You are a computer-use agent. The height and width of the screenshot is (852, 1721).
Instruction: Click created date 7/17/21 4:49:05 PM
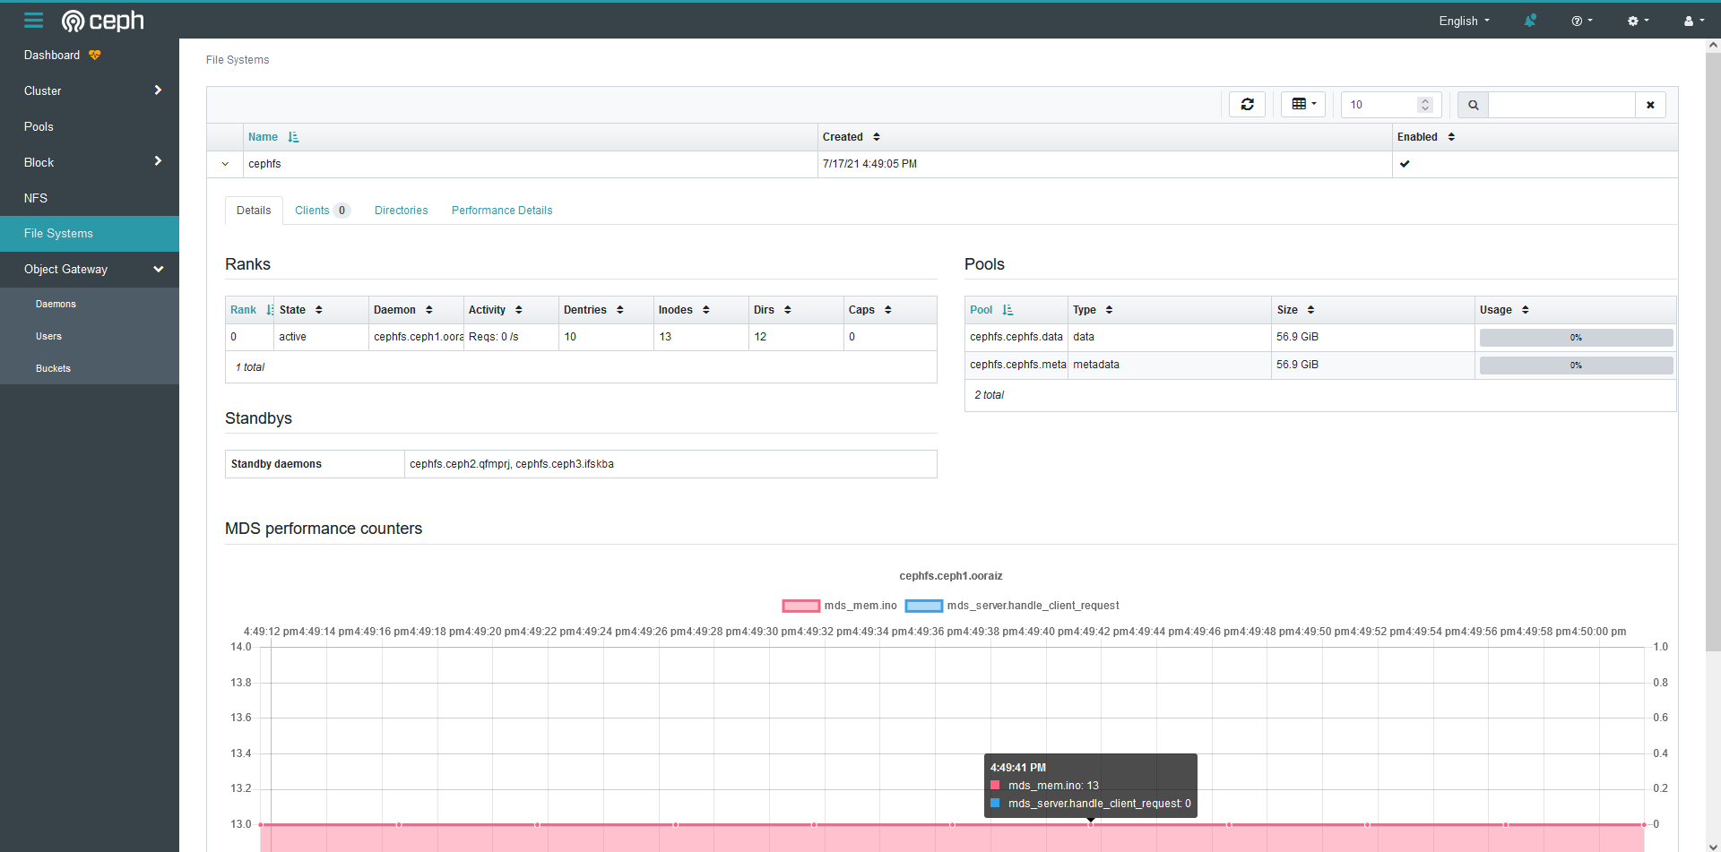[x=869, y=164]
